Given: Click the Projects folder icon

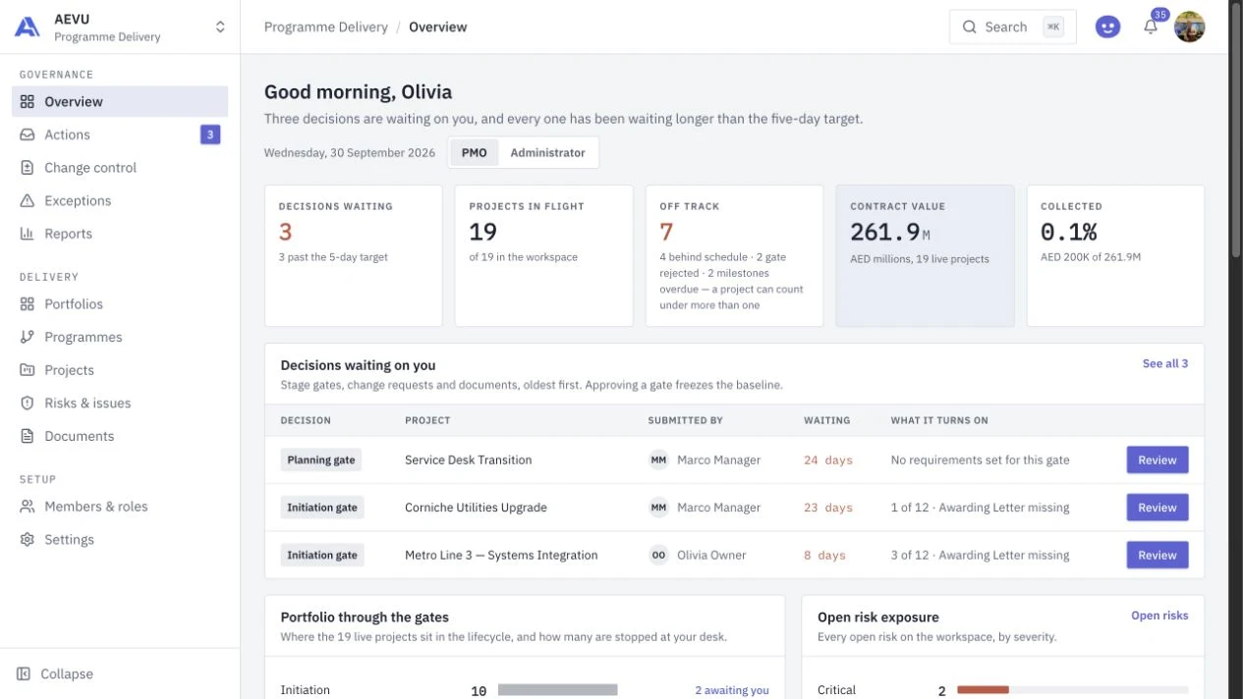Looking at the screenshot, I should (27, 370).
